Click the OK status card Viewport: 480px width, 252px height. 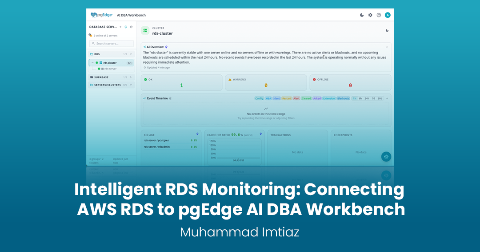tap(181, 83)
